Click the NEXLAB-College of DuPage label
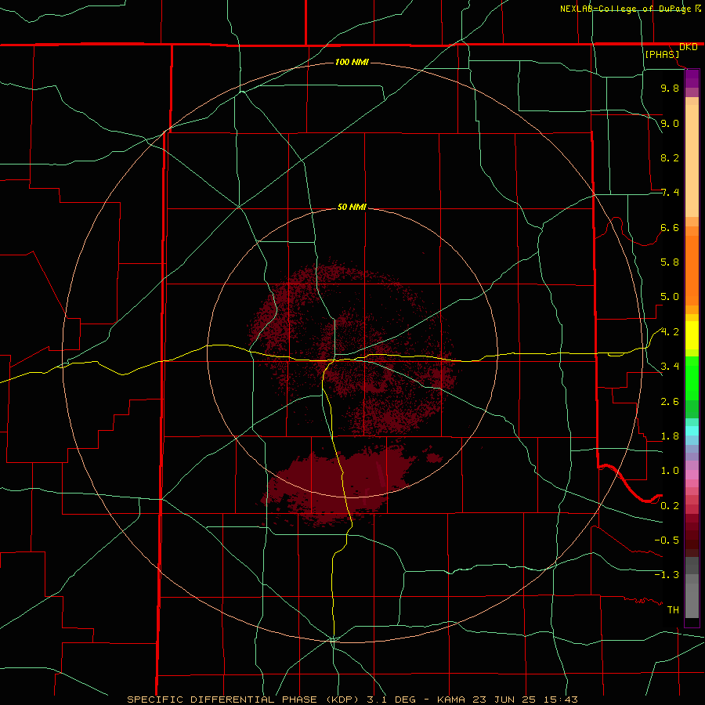The image size is (705, 705). [x=626, y=9]
